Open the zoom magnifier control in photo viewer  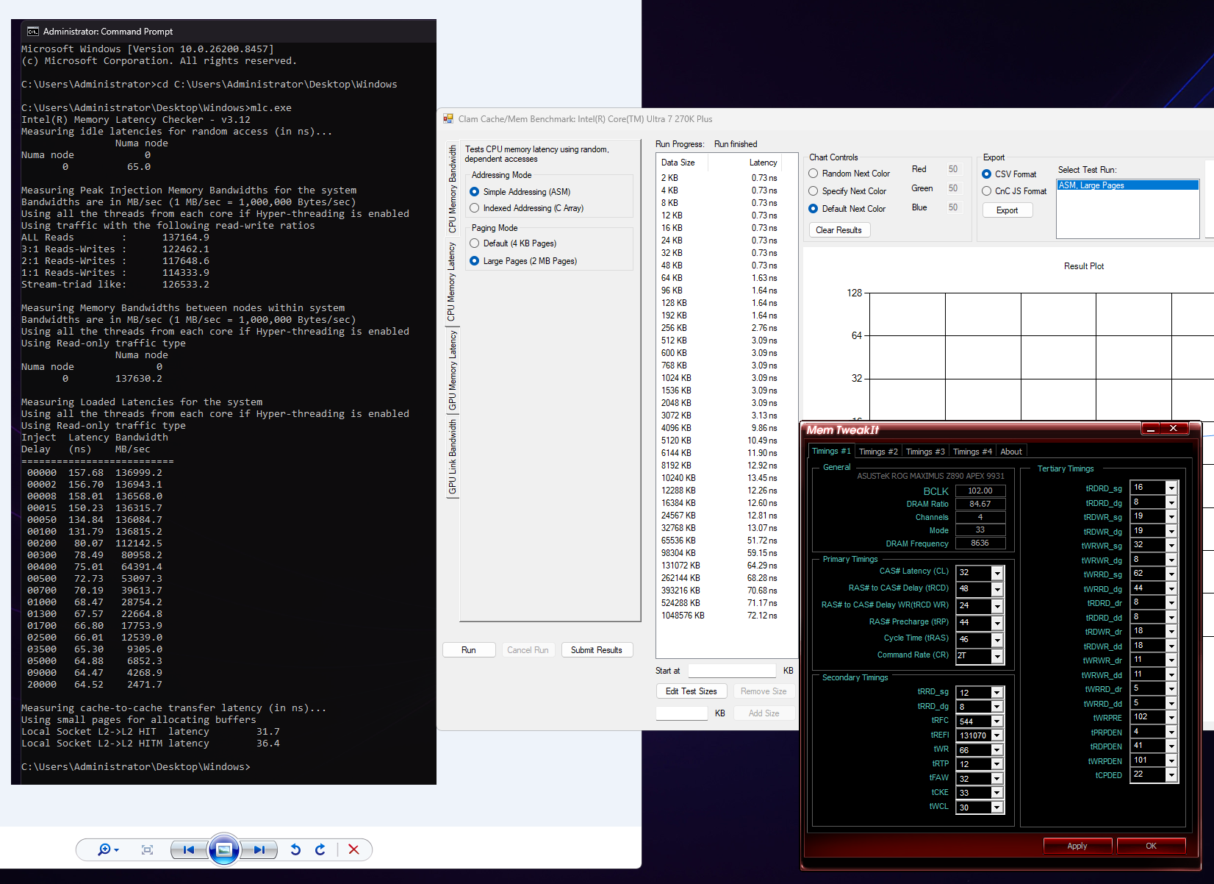[108, 849]
